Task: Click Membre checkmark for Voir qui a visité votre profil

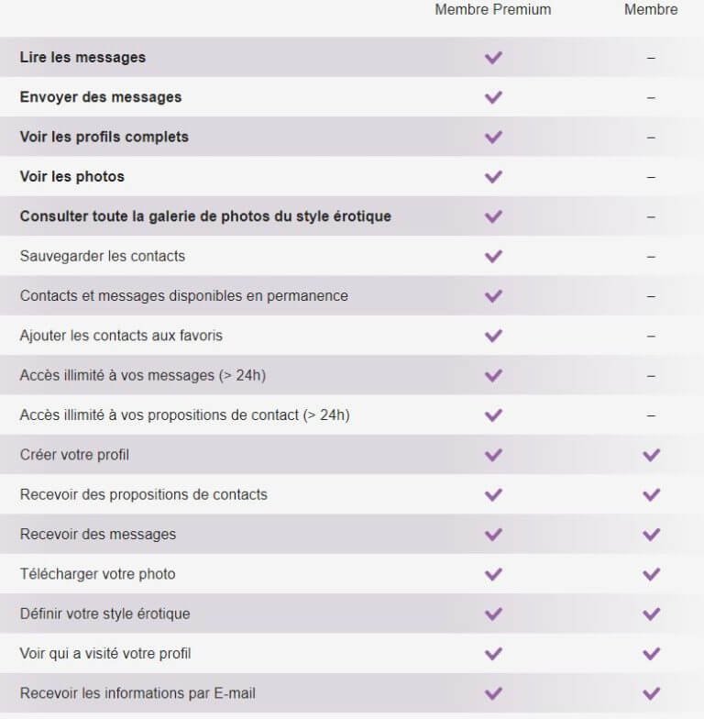Action: click(x=651, y=654)
